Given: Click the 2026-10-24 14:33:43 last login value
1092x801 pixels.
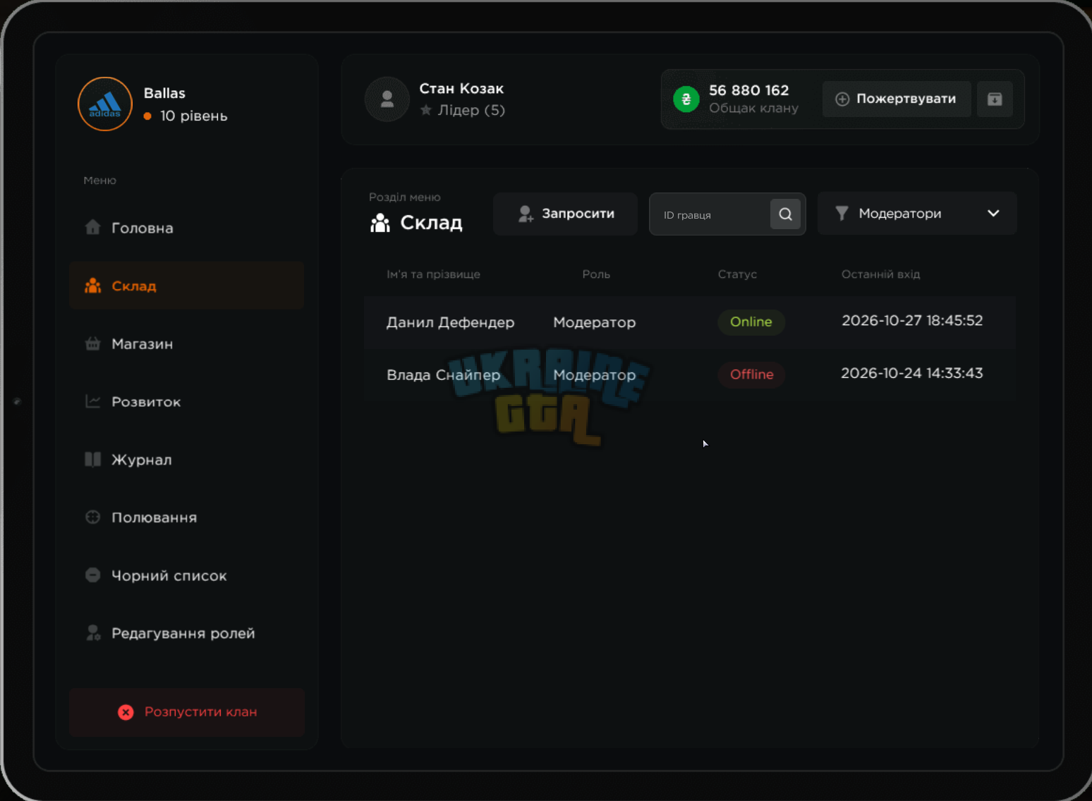Looking at the screenshot, I should [x=912, y=373].
